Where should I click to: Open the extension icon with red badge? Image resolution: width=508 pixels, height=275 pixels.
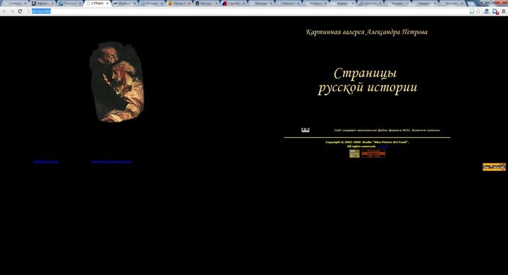click(x=495, y=11)
